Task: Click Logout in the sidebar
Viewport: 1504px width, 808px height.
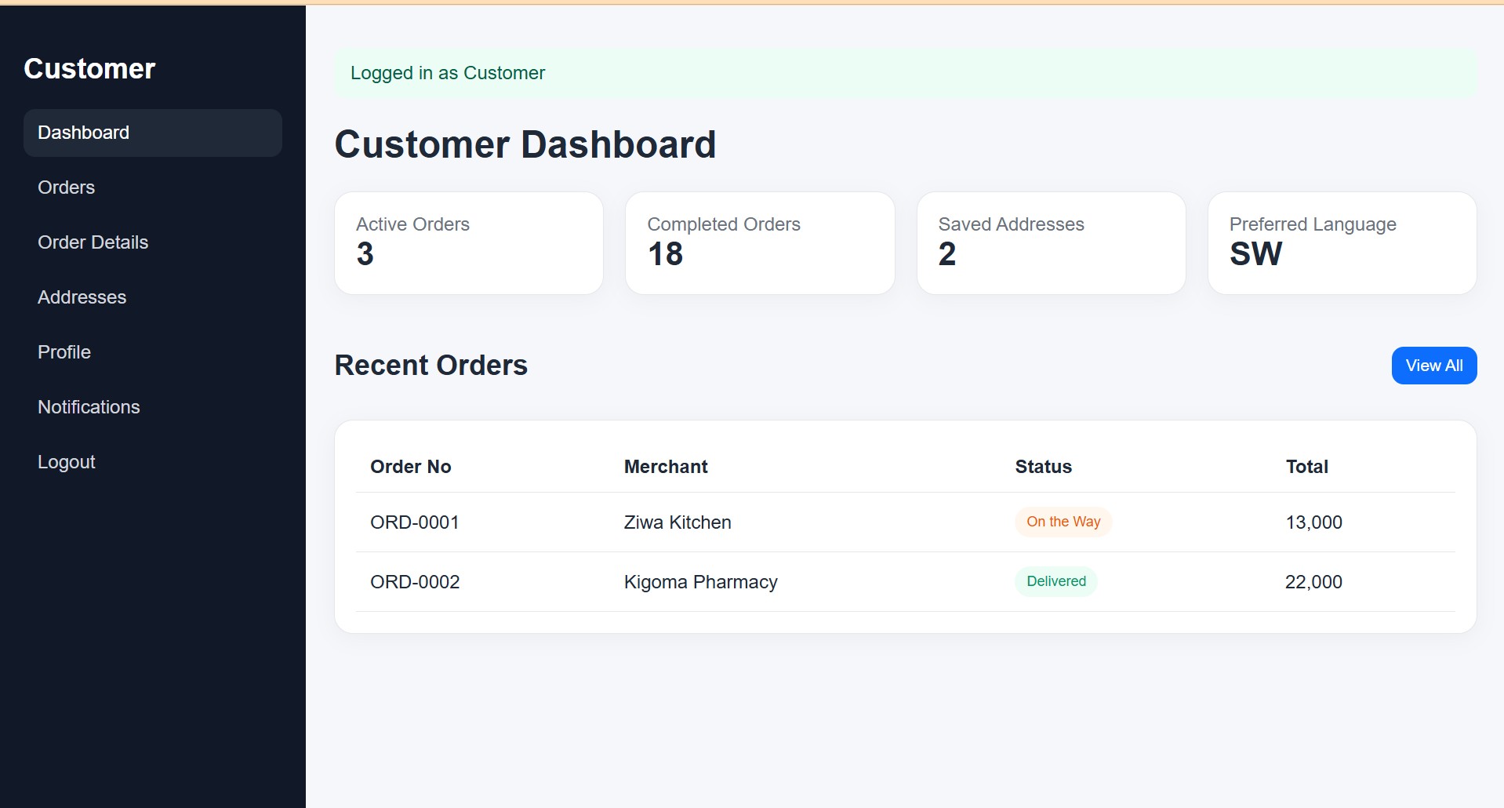Action: click(67, 462)
